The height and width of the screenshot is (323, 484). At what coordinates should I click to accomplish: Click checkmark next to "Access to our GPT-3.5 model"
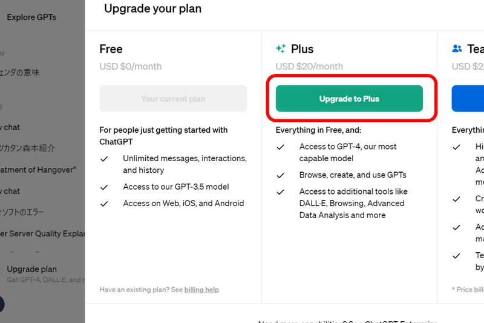coord(105,187)
